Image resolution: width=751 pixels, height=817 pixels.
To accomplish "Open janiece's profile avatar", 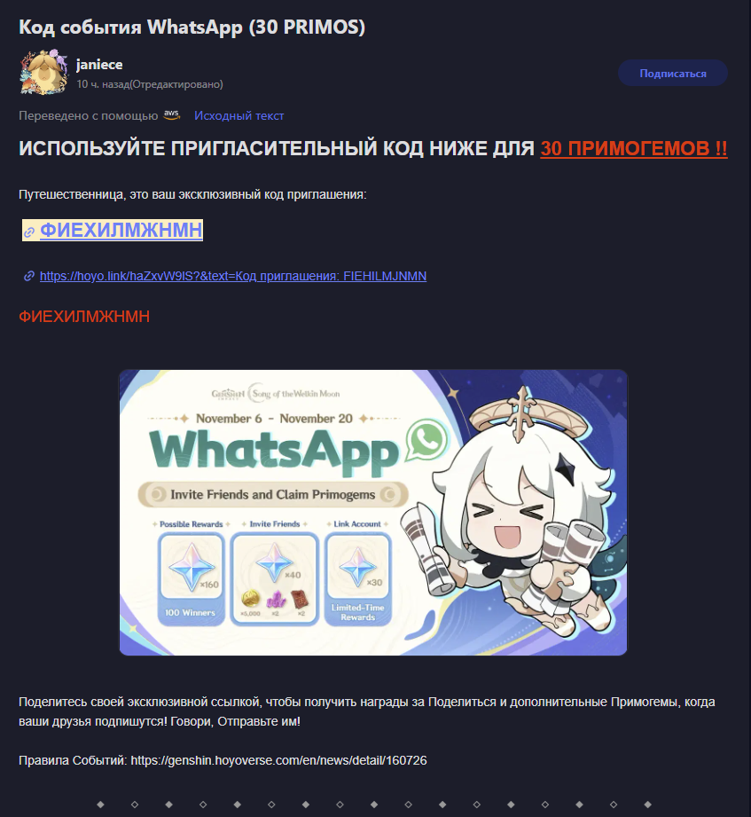I will click(43, 73).
